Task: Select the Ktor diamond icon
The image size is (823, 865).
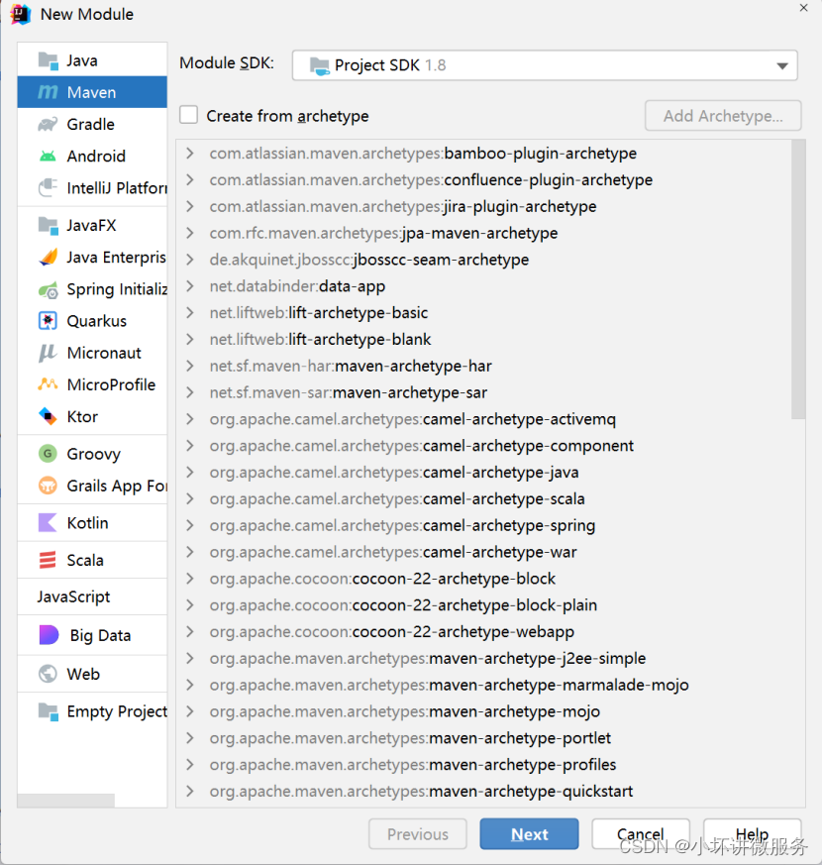Action: (x=48, y=416)
